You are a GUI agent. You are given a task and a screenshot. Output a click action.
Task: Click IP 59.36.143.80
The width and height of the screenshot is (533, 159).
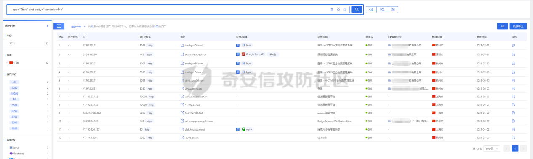point(90,54)
